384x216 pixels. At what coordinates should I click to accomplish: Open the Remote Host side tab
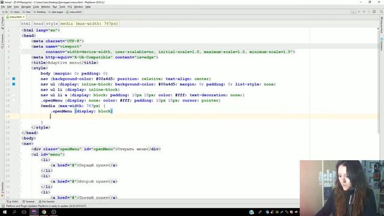[382, 26]
